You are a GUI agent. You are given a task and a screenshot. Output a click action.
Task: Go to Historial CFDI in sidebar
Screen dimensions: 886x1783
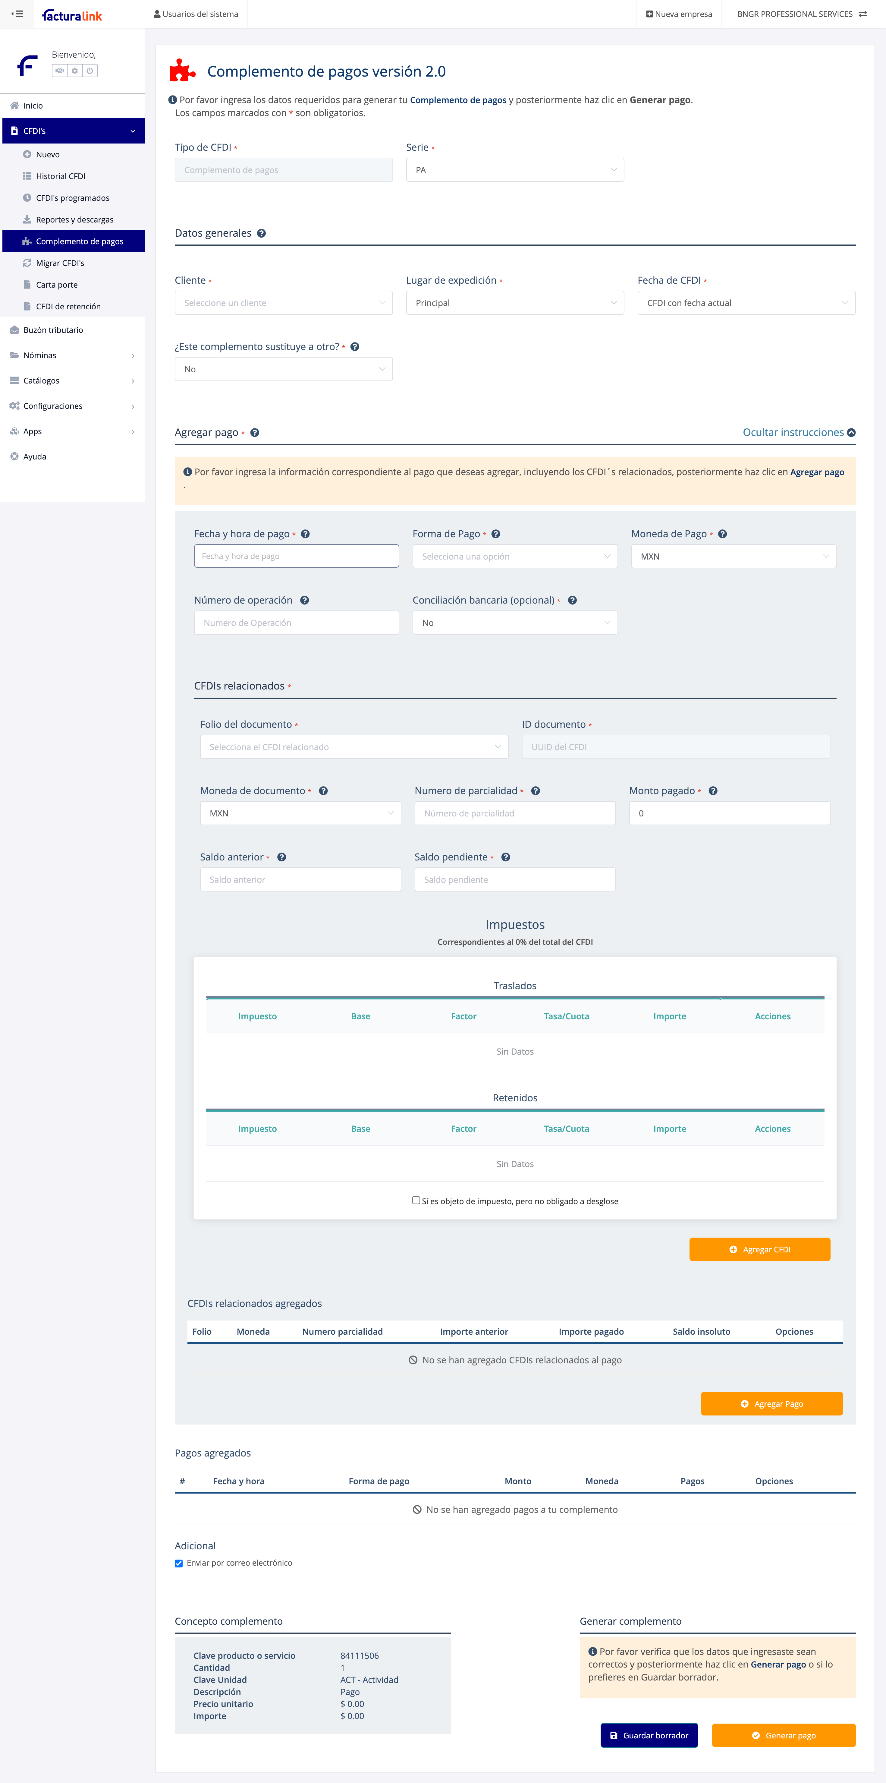point(60,176)
